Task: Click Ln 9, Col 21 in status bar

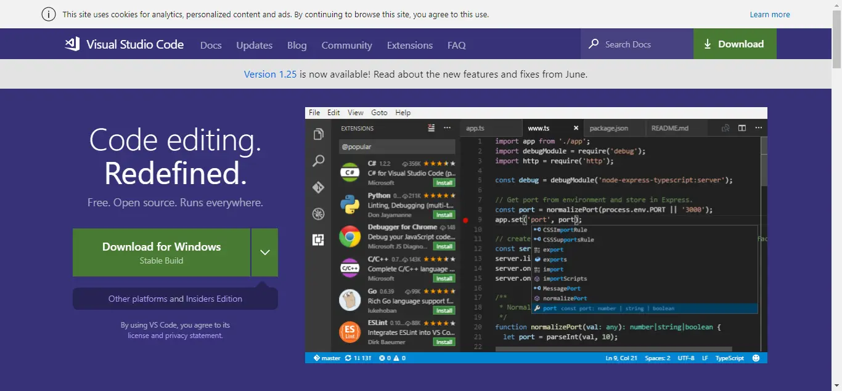Action: tap(621, 358)
